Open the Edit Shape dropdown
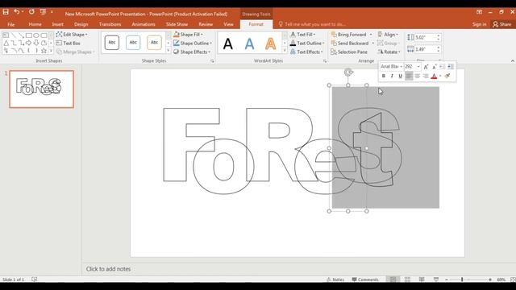Viewport: 516px width, 290px height. coord(72,35)
